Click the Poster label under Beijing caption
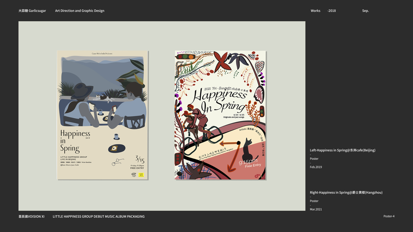The height and width of the screenshot is (232, 413). click(314, 159)
